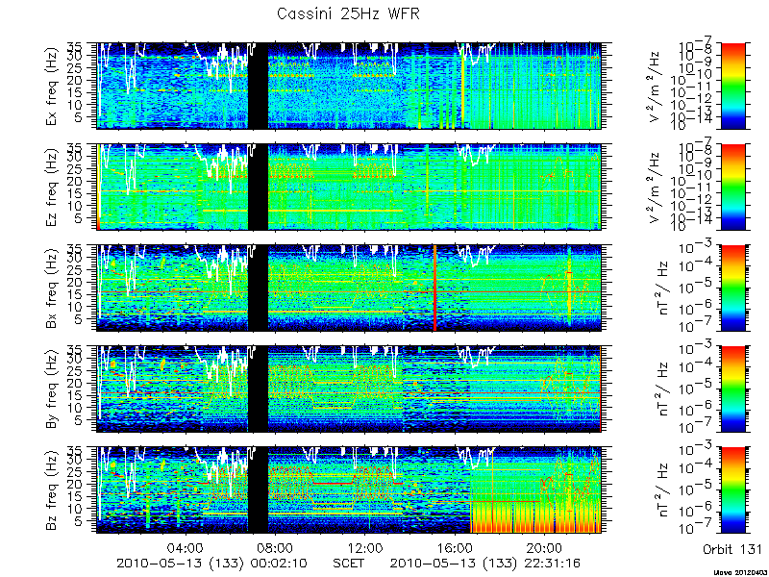Click the "16:00" time tick label

pos(455,547)
